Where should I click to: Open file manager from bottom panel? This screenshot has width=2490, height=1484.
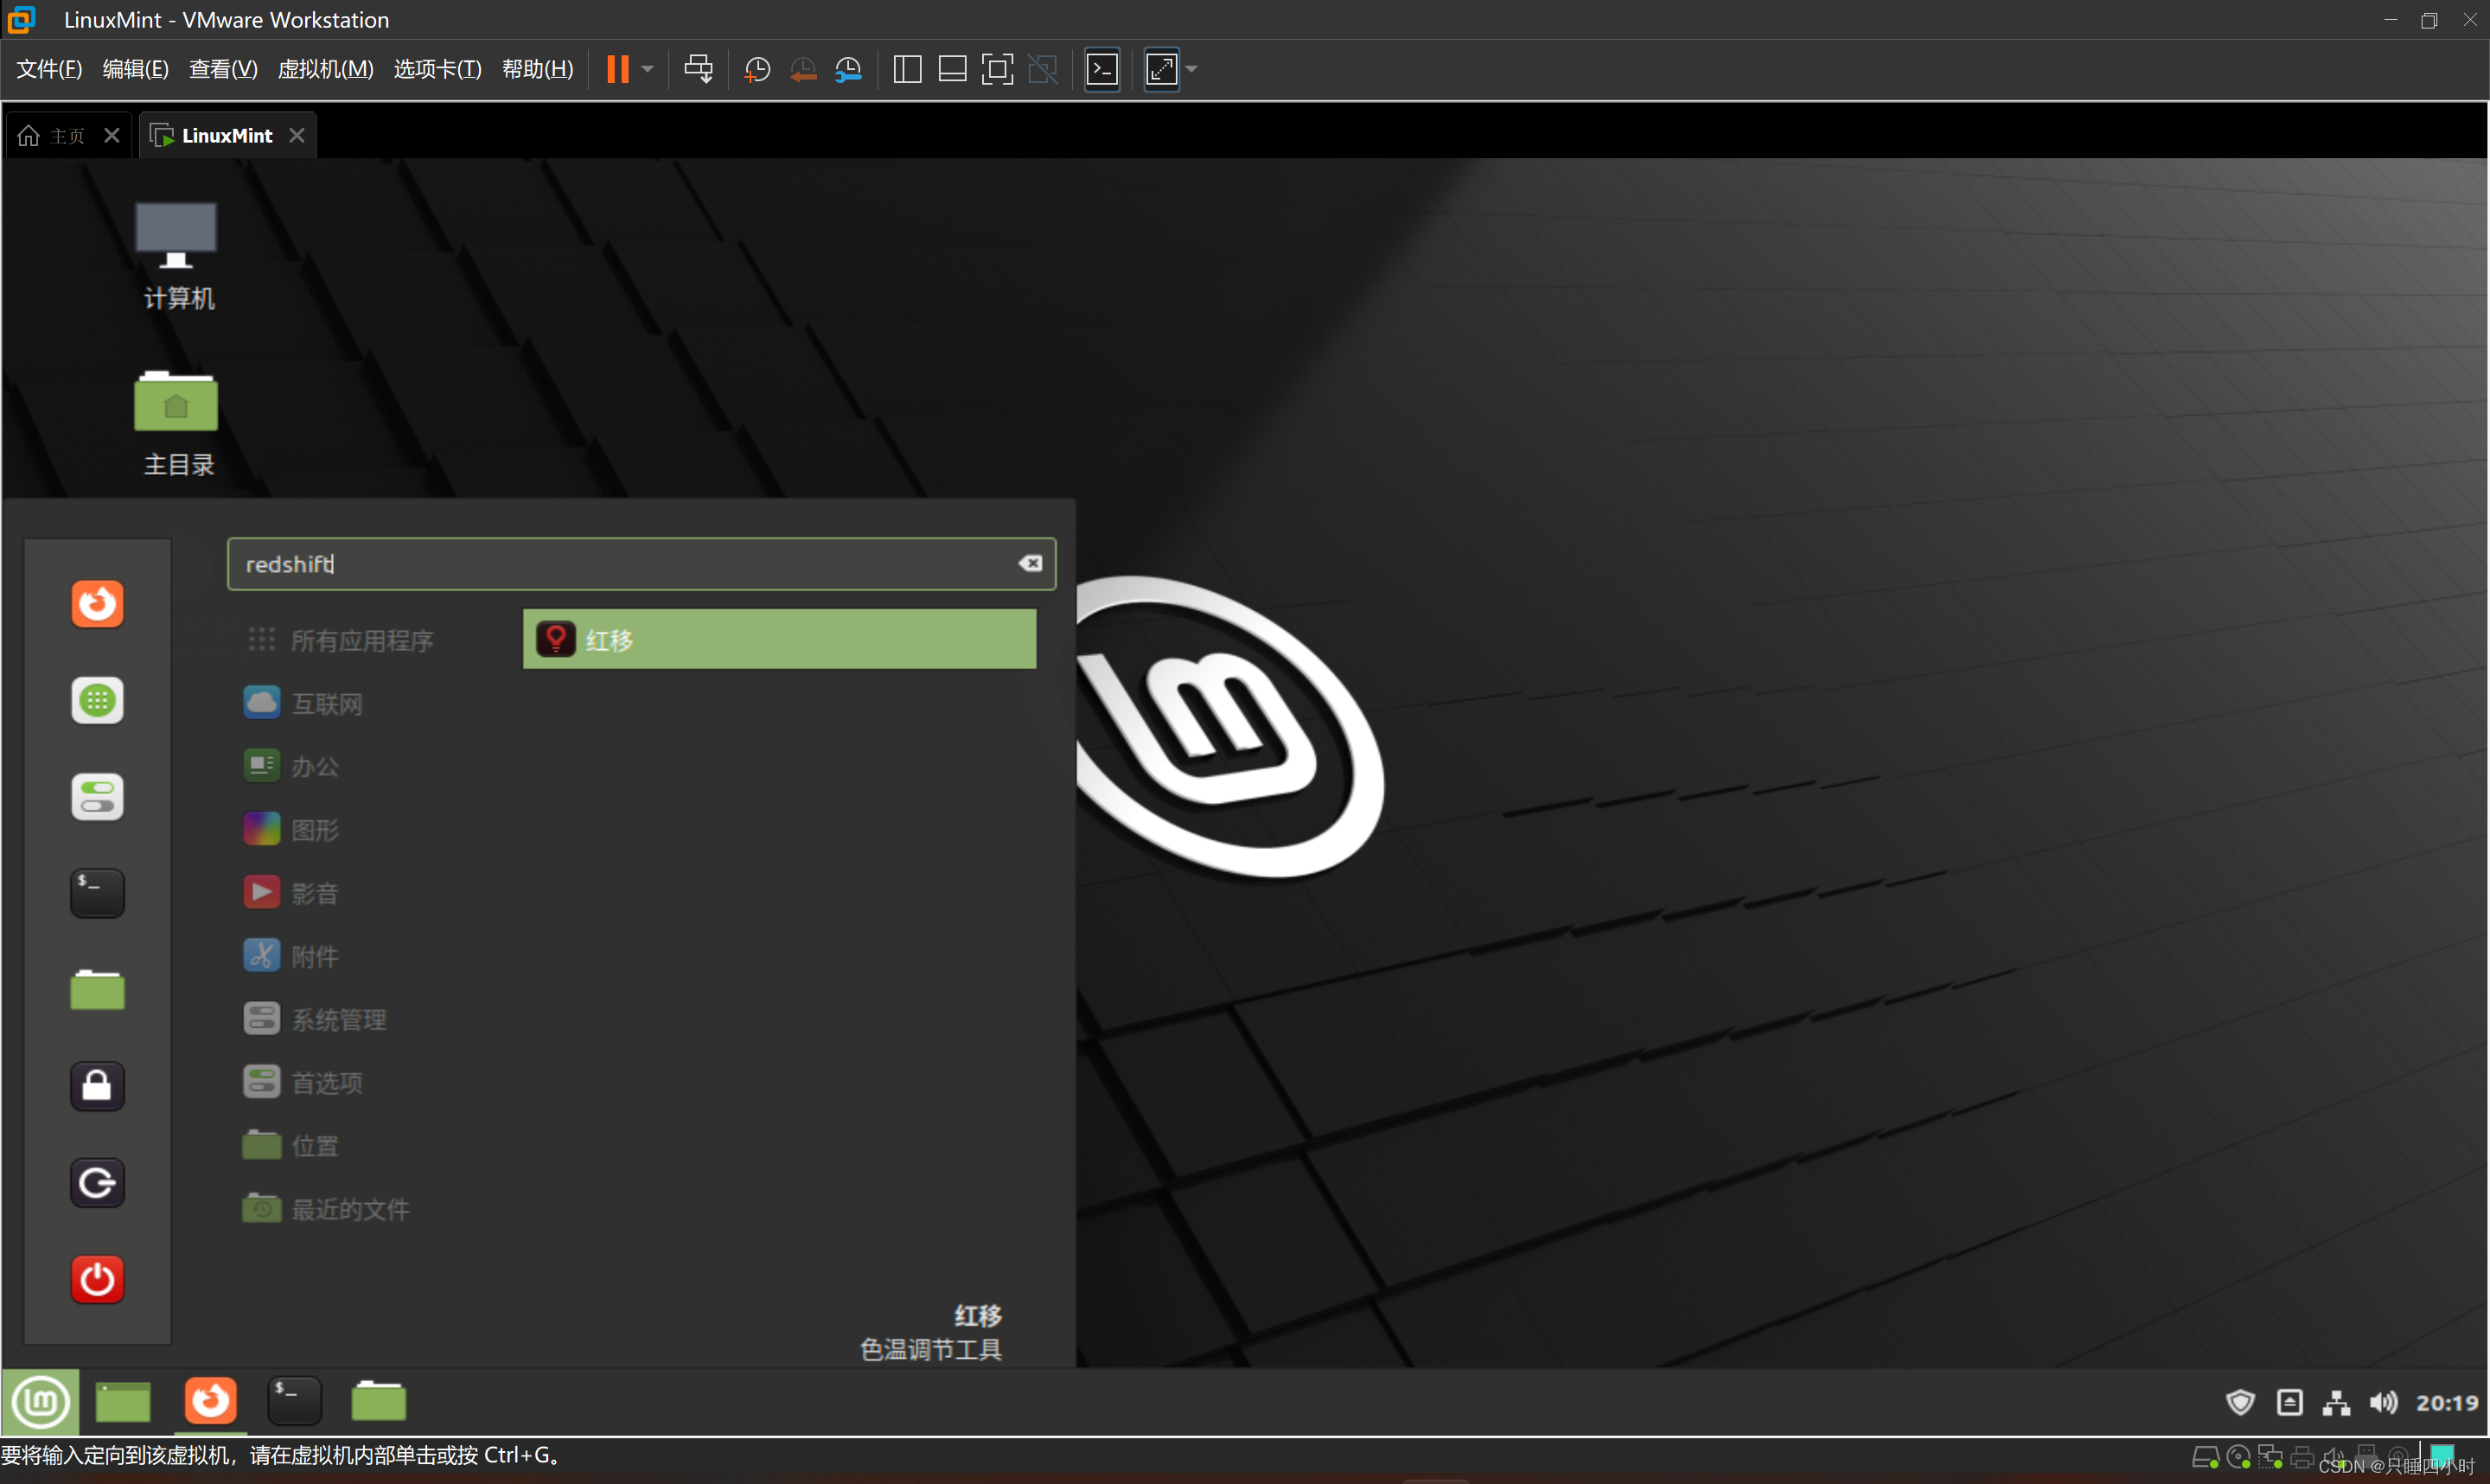379,1401
